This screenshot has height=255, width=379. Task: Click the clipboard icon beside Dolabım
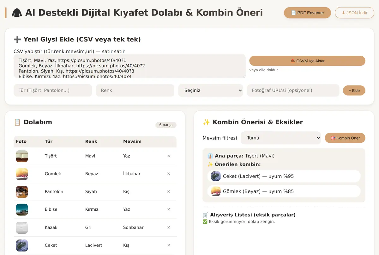pos(17,122)
